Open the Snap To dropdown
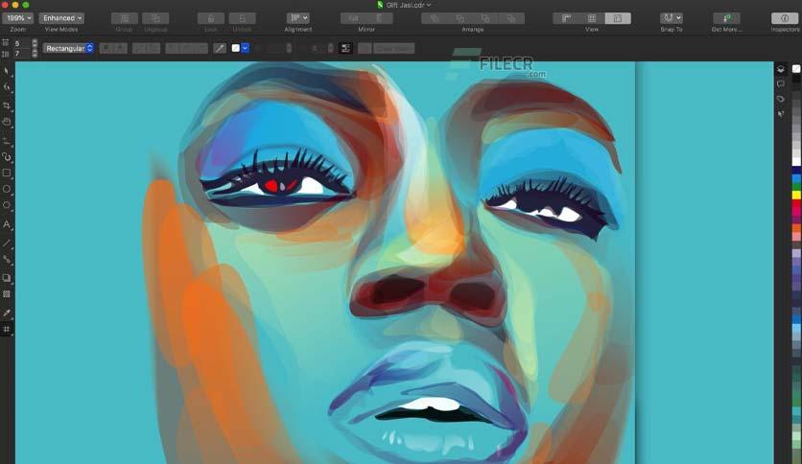The height and width of the screenshot is (464, 802). tap(672, 18)
